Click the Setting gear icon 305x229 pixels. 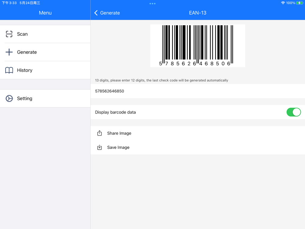[x=9, y=98]
